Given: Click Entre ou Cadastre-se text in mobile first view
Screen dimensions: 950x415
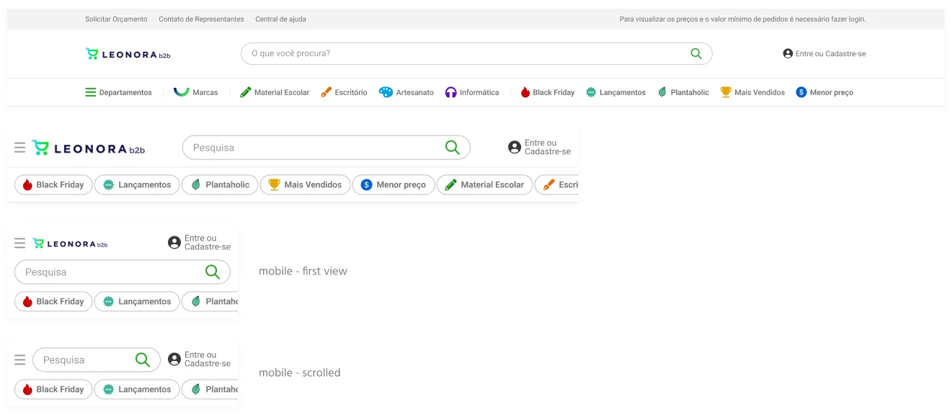Looking at the screenshot, I should pyautogui.click(x=208, y=242).
